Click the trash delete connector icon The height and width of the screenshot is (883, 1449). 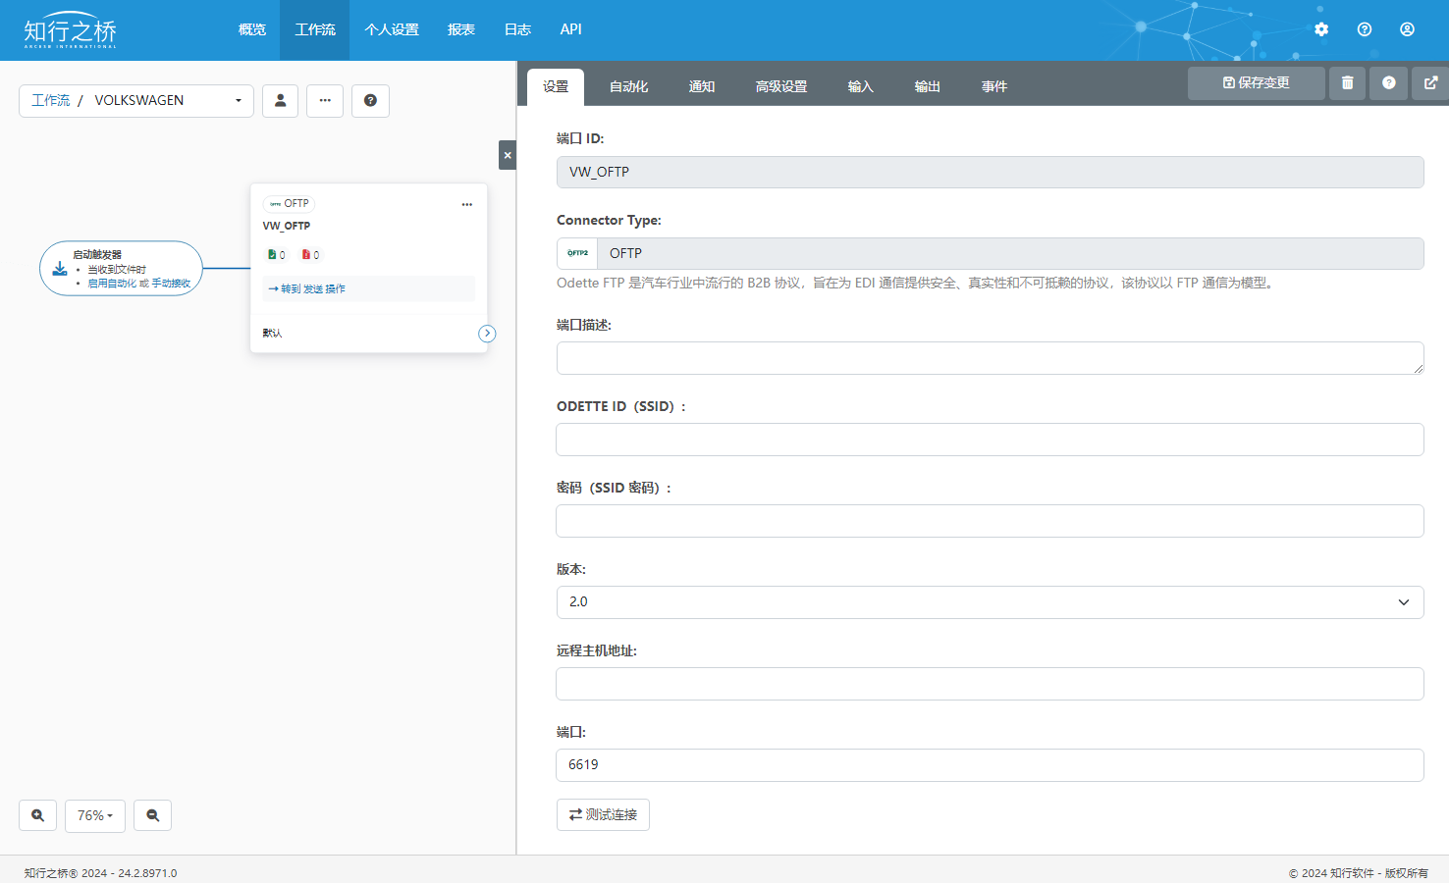(1347, 83)
